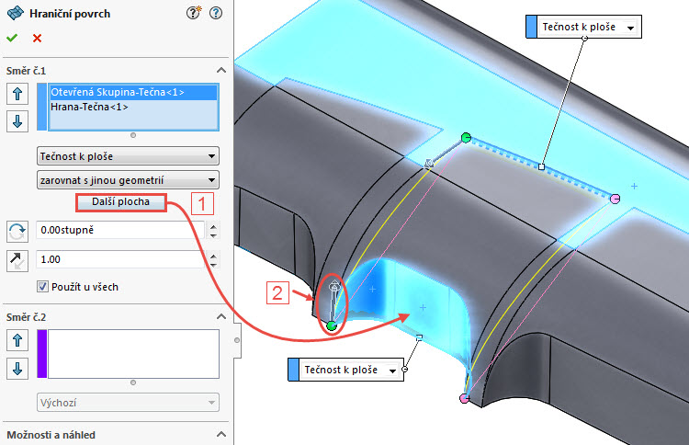Screen dimensions: 689x445
Task: Edit the 0.00stupně angle field
Action: pyautogui.click(x=120, y=230)
